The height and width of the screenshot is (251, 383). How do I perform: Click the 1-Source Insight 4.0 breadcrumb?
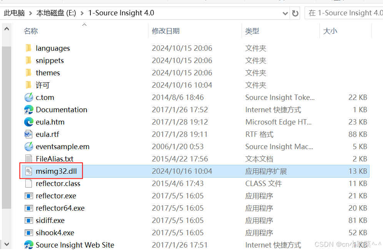click(121, 13)
